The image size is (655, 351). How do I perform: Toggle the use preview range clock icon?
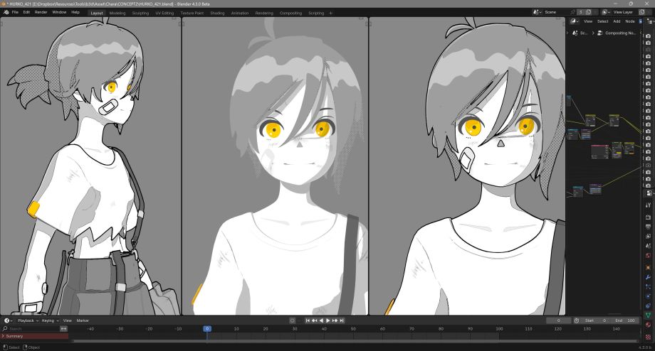click(x=576, y=320)
